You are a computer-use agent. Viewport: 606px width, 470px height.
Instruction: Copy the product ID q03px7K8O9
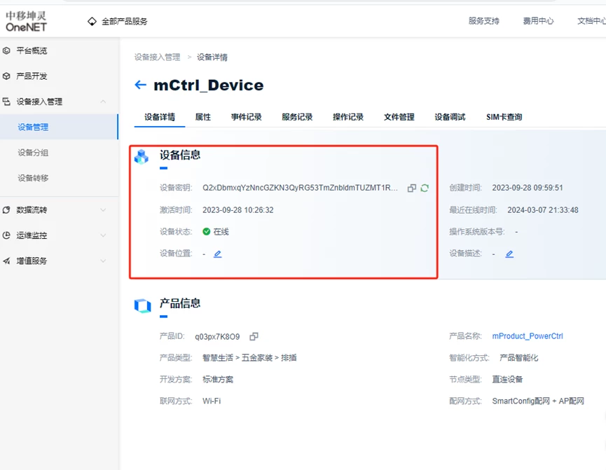tap(254, 336)
